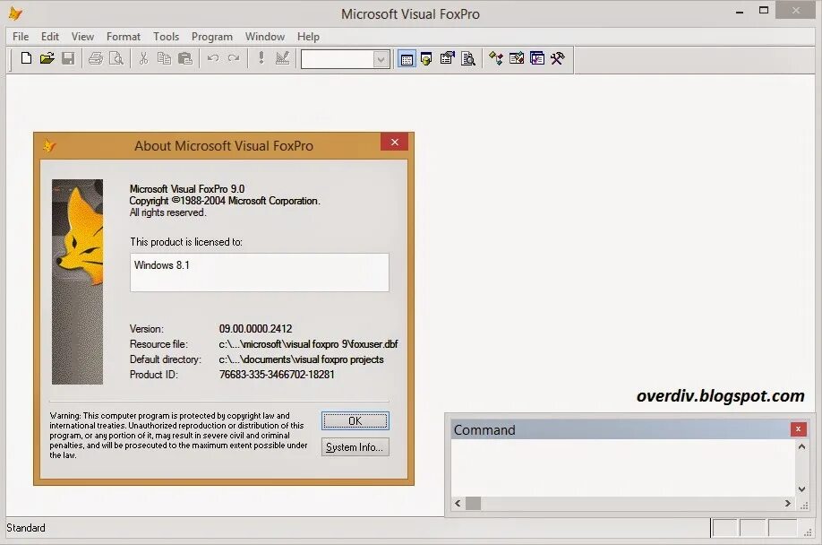This screenshot has width=822, height=545.
Task: Open the Tools menu
Action: point(167,37)
